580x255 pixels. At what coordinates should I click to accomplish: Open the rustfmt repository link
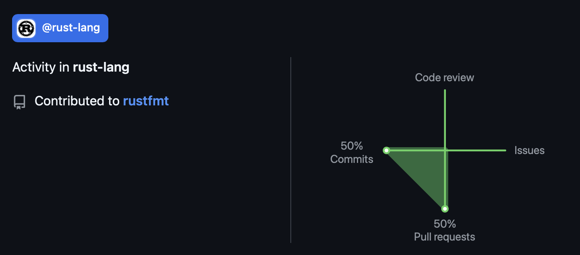tap(146, 101)
